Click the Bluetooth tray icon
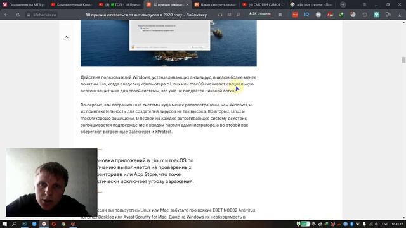 351,224
